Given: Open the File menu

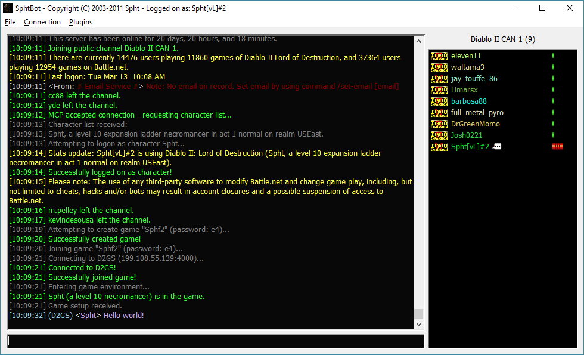Looking at the screenshot, I should click(x=10, y=22).
